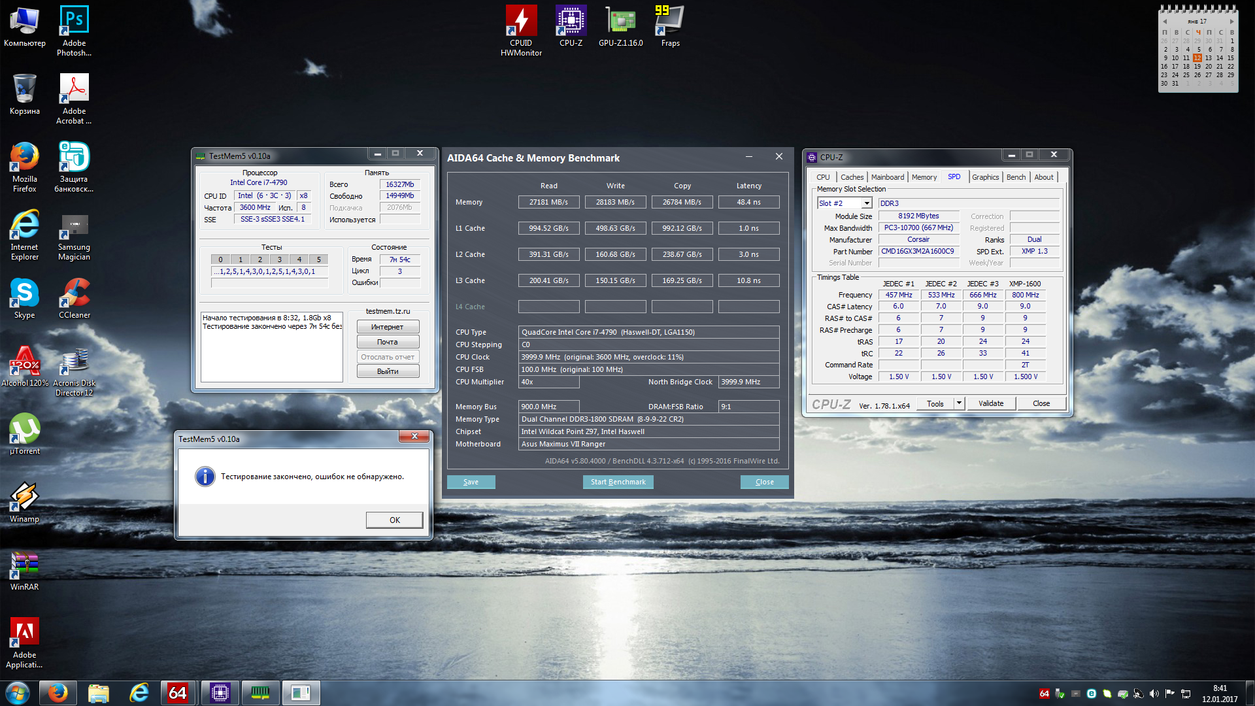Open the Tools dropdown arrow in CPU-Z
Image resolution: width=1255 pixels, height=706 pixels.
click(x=959, y=403)
